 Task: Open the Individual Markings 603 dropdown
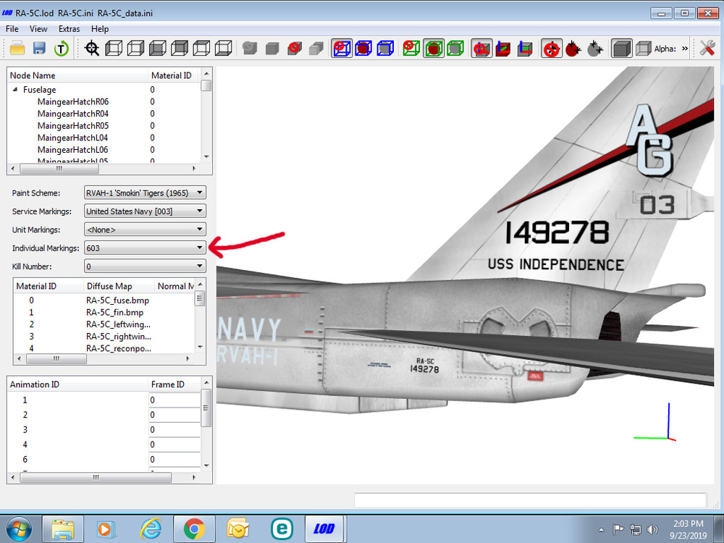(x=145, y=248)
